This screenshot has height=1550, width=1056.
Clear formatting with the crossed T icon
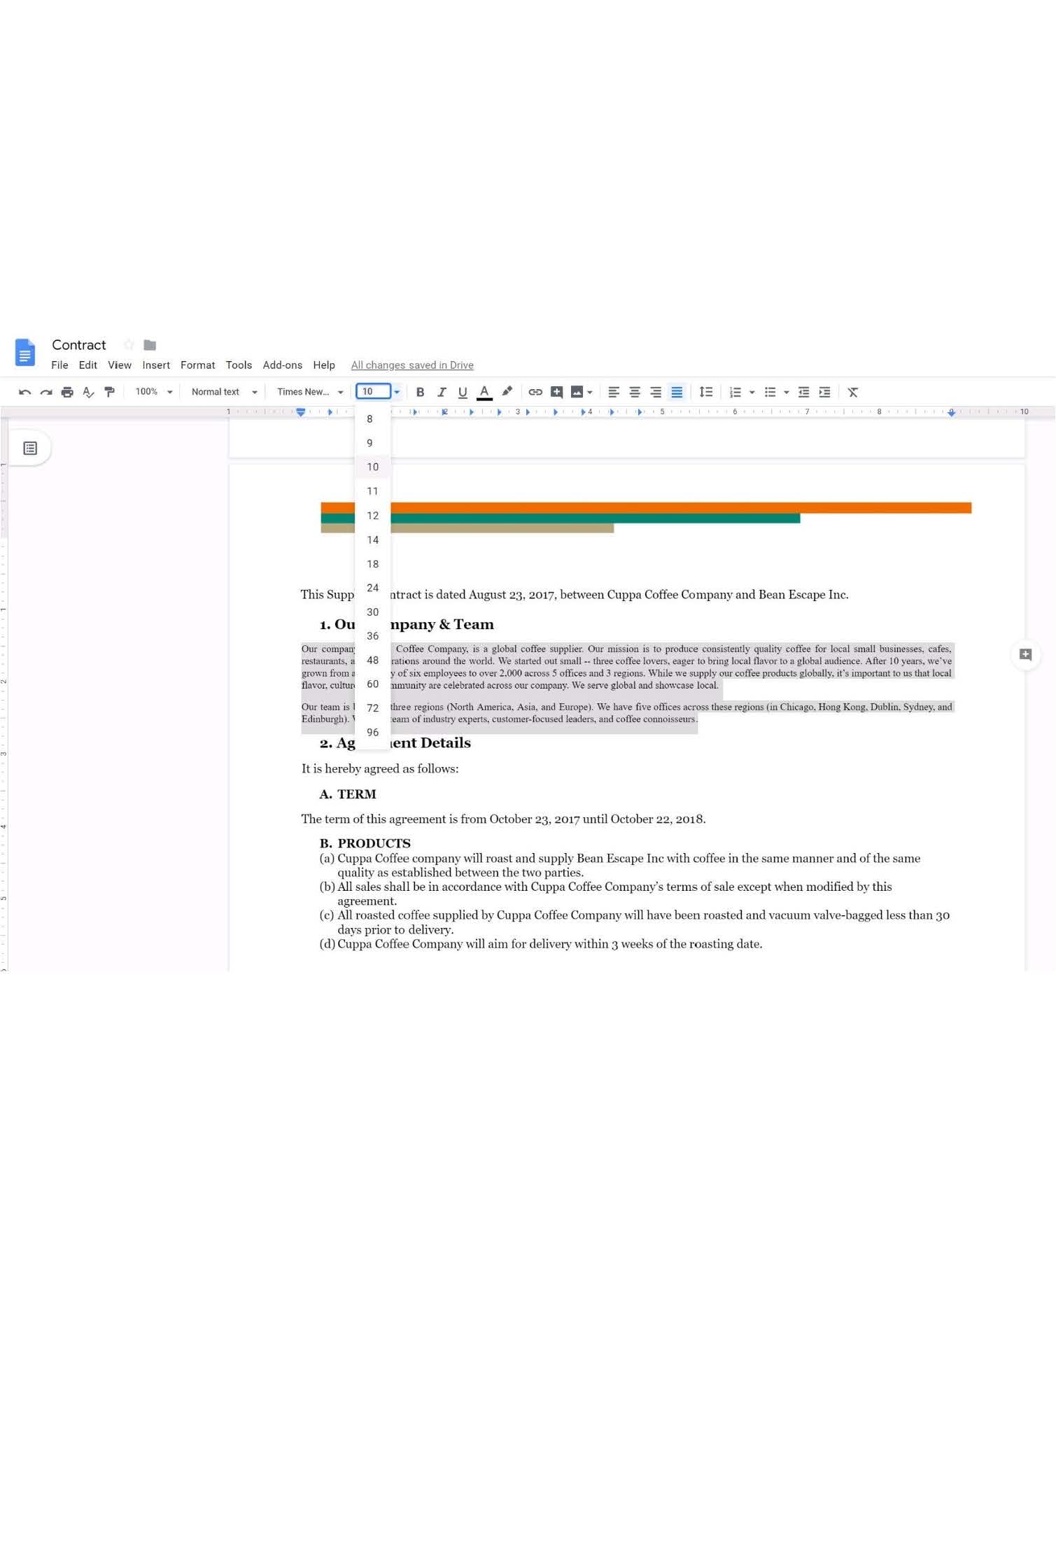[x=852, y=392]
